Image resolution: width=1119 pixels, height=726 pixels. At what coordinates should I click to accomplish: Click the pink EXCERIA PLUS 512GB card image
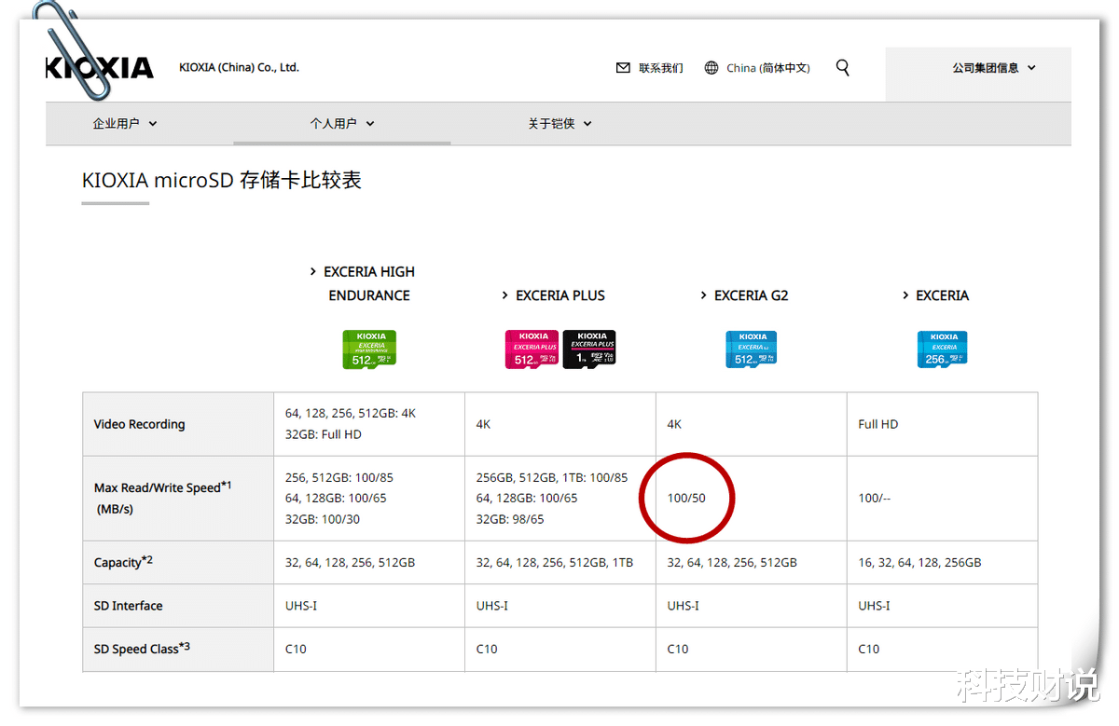click(x=532, y=349)
